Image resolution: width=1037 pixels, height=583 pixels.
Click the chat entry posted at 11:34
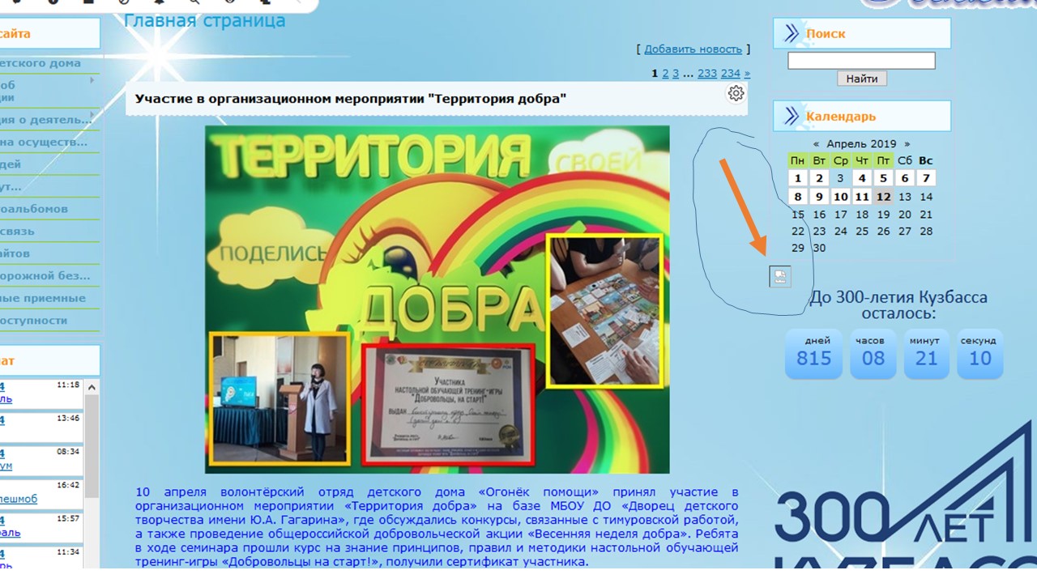(x=41, y=559)
